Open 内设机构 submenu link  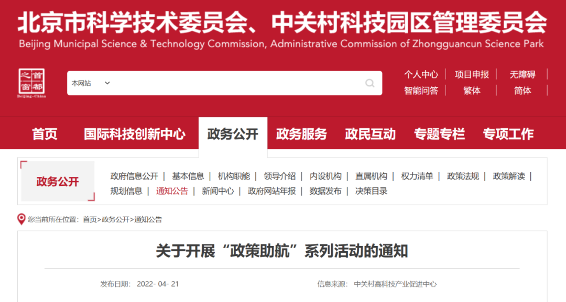325,176
